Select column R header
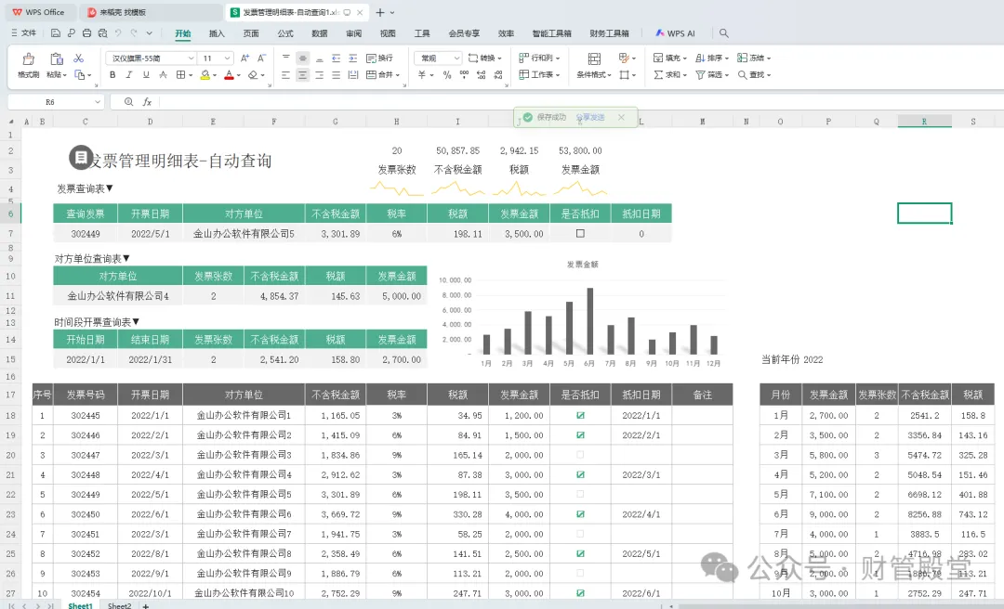This screenshot has width=1004, height=609. point(924,122)
